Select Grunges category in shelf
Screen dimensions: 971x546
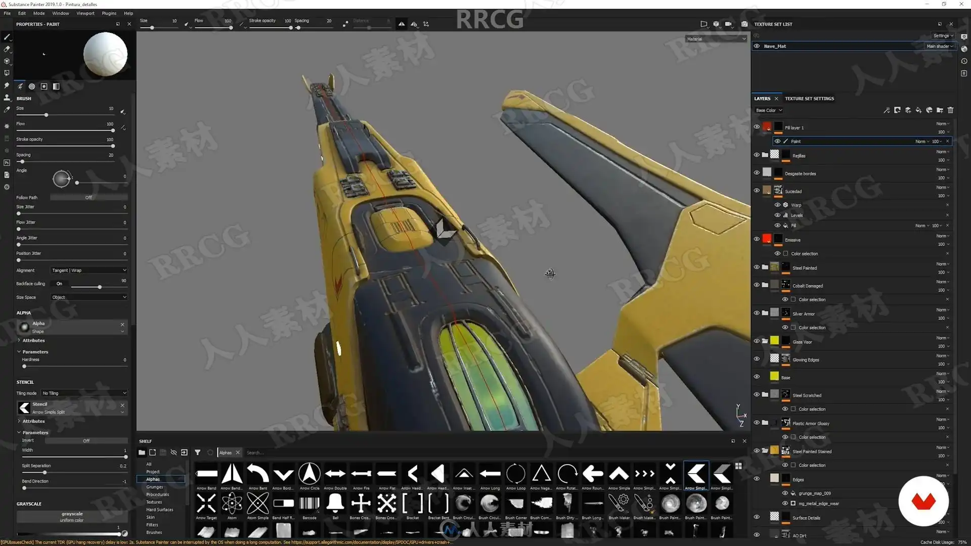tap(155, 487)
